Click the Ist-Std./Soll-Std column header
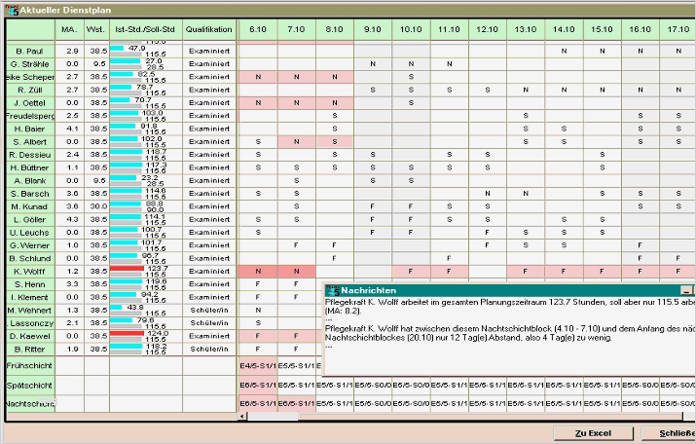This screenshot has height=444, width=696. [146, 29]
